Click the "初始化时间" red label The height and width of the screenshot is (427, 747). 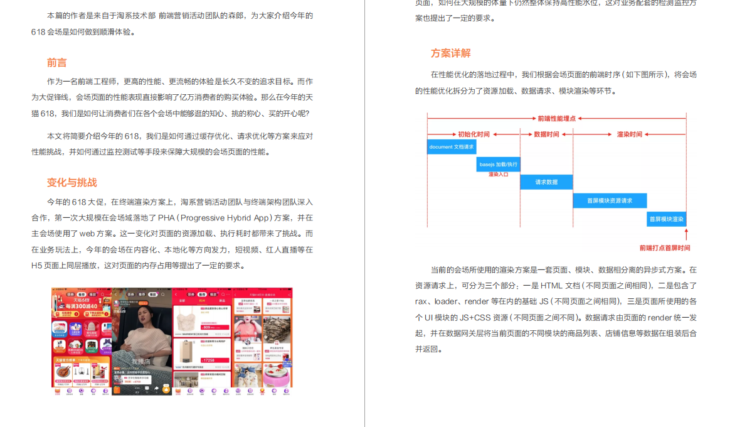(x=474, y=134)
